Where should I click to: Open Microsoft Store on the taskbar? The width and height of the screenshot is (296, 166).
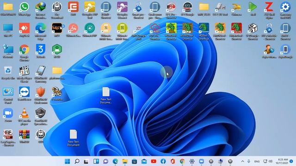[135, 161]
